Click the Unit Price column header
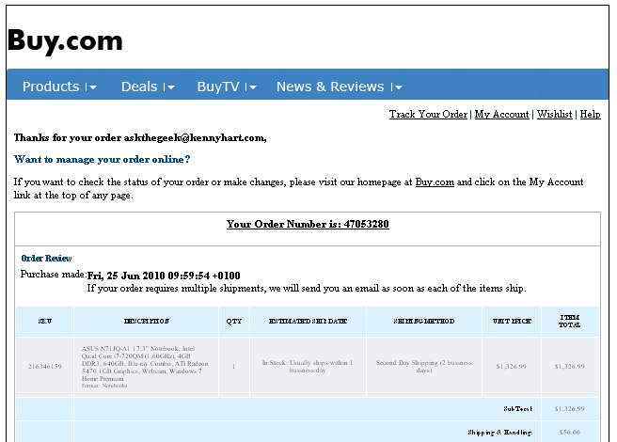The height and width of the screenshot is (442, 617). pos(512,322)
